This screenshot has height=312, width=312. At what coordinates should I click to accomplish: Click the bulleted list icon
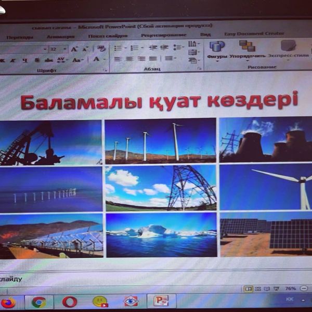[118, 48]
